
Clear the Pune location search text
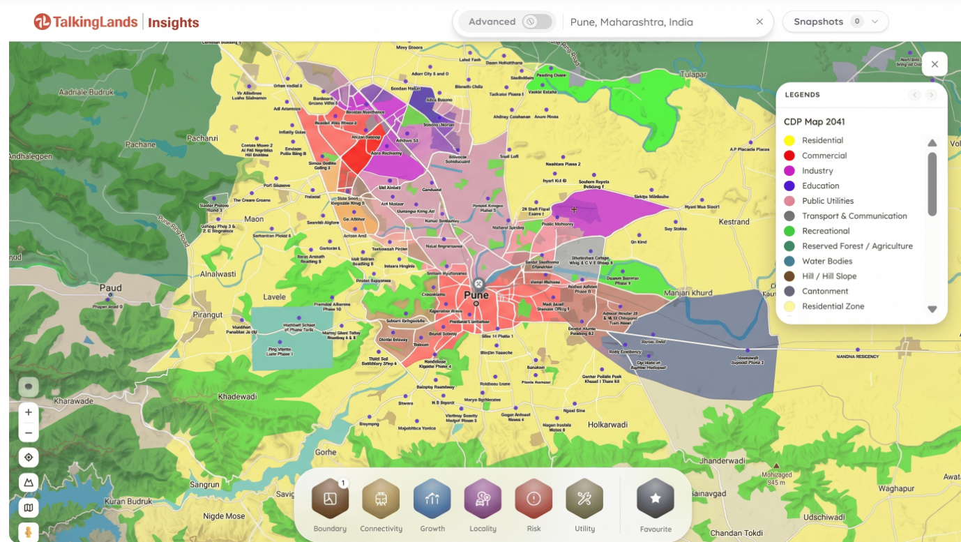tap(759, 22)
